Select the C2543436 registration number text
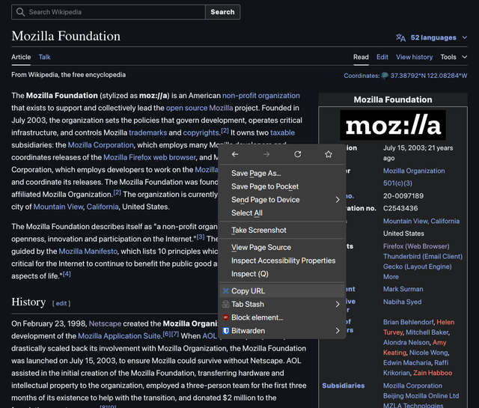Screen dimensions: 479x408 point(400,208)
